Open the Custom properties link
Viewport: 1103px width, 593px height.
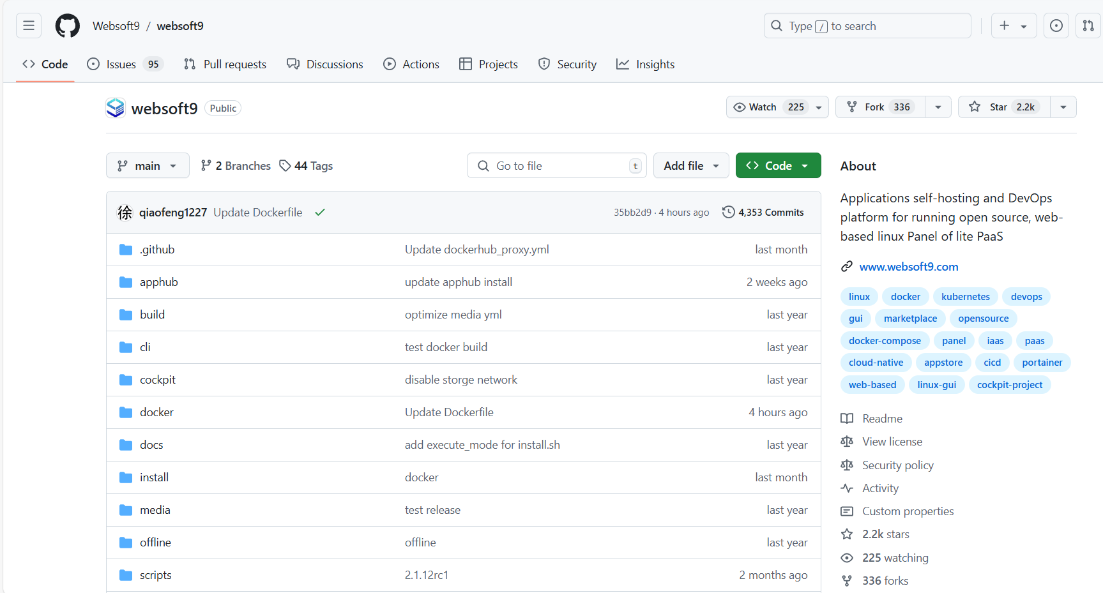[908, 511]
